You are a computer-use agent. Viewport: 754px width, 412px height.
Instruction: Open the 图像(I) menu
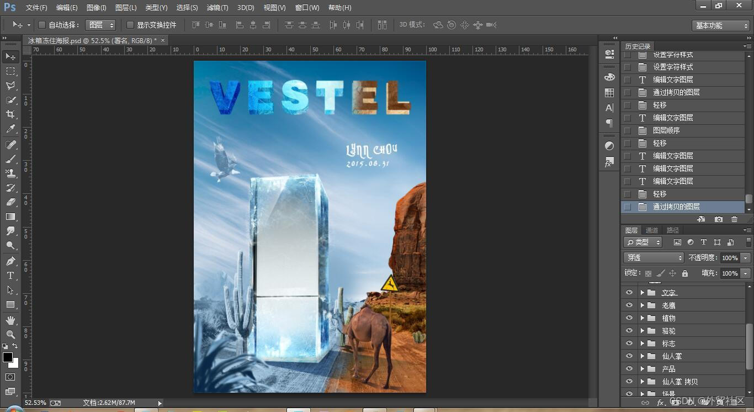click(96, 8)
